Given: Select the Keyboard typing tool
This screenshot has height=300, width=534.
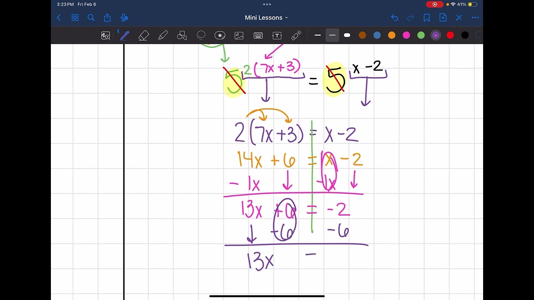Looking at the screenshot, I should [258, 35].
